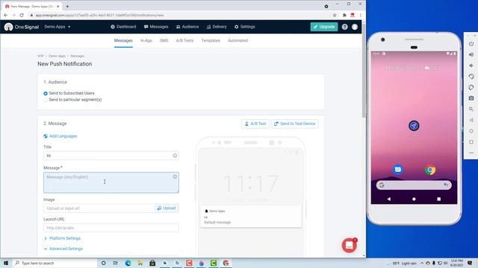Focus the Message text area
Viewport: 478px width, 268px height.
coord(111,182)
